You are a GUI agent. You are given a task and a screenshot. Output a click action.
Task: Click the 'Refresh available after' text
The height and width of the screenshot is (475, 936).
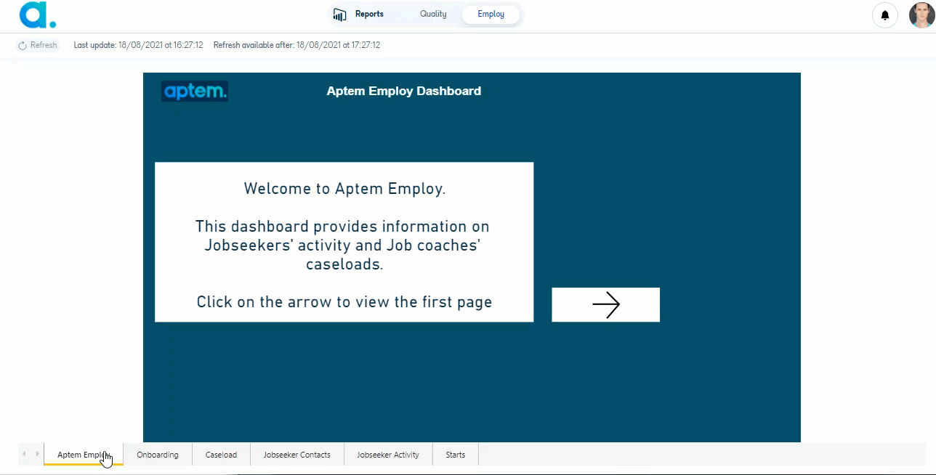pyautogui.click(x=296, y=45)
